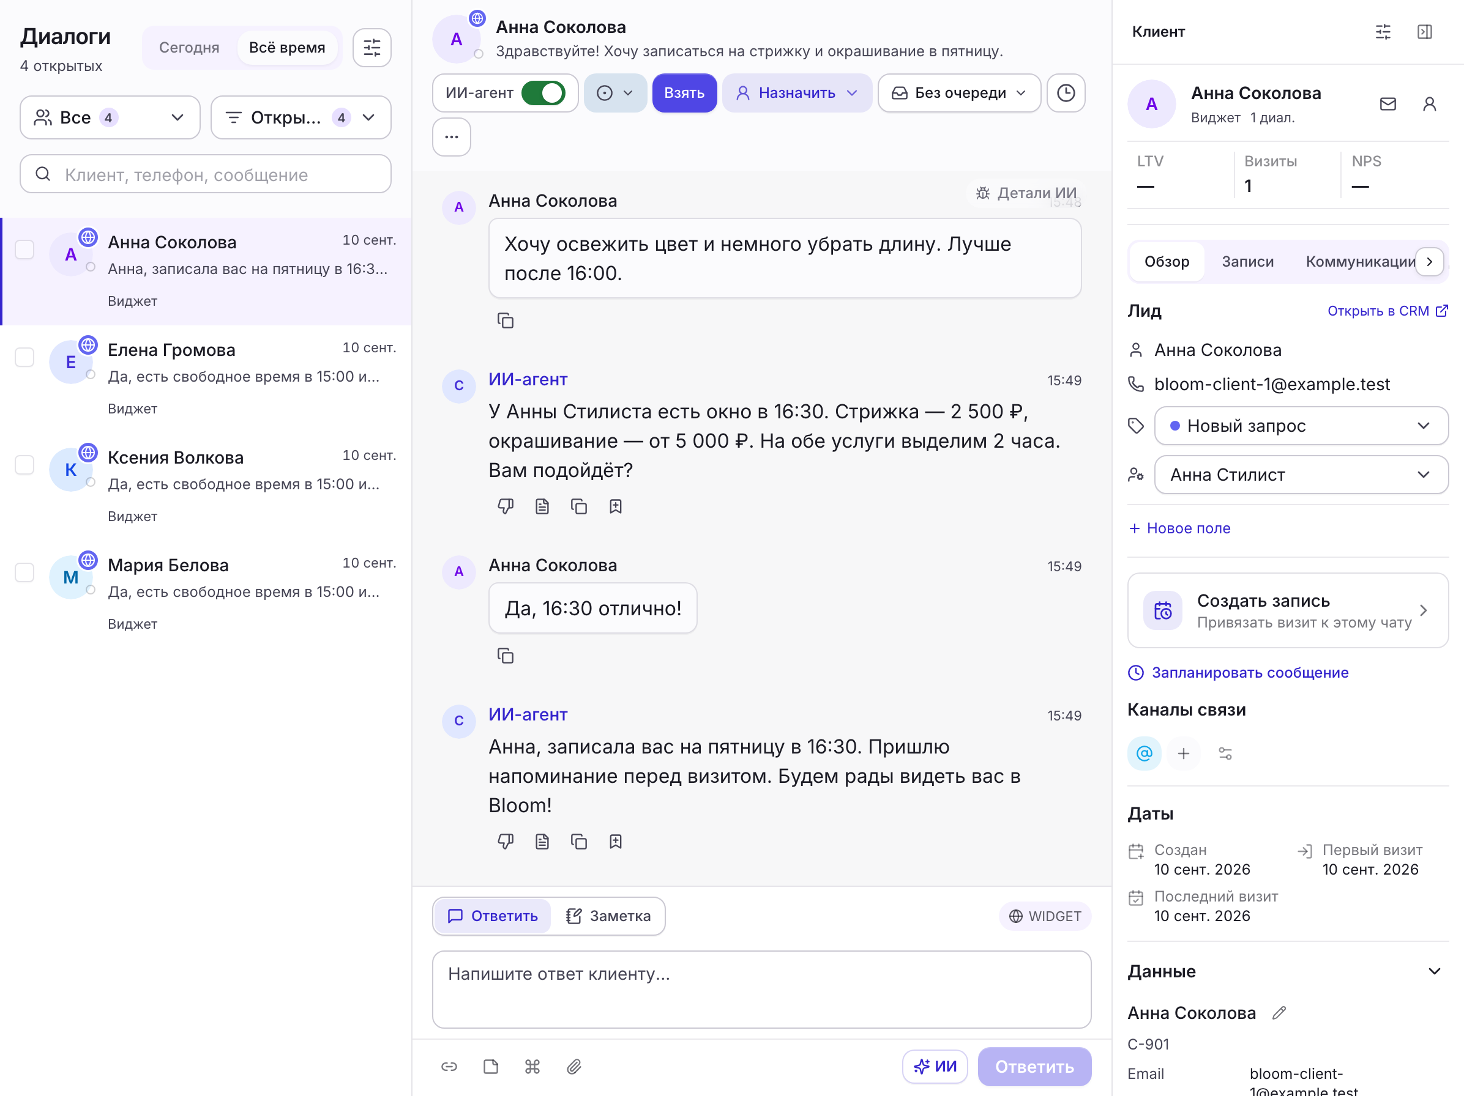Open the Откры... status filter dropdown
The height and width of the screenshot is (1096, 1464).
click(301, 118)
